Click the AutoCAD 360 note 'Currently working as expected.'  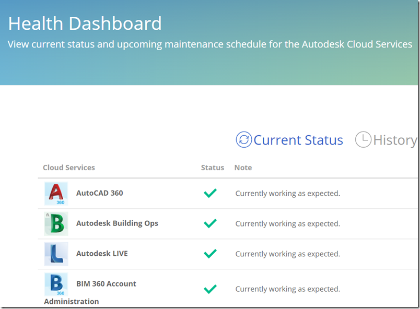click(288, 194)
